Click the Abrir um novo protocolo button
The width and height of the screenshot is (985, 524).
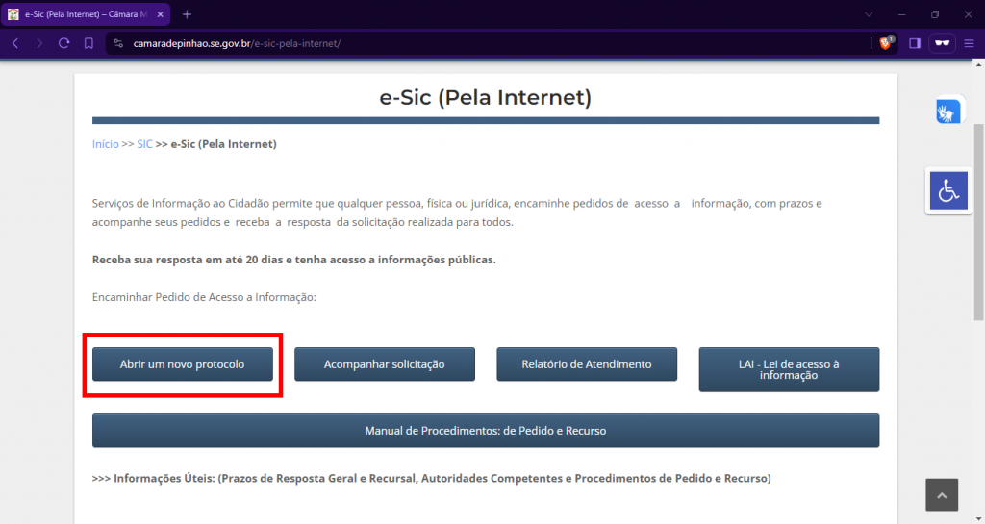click(182, 364)
